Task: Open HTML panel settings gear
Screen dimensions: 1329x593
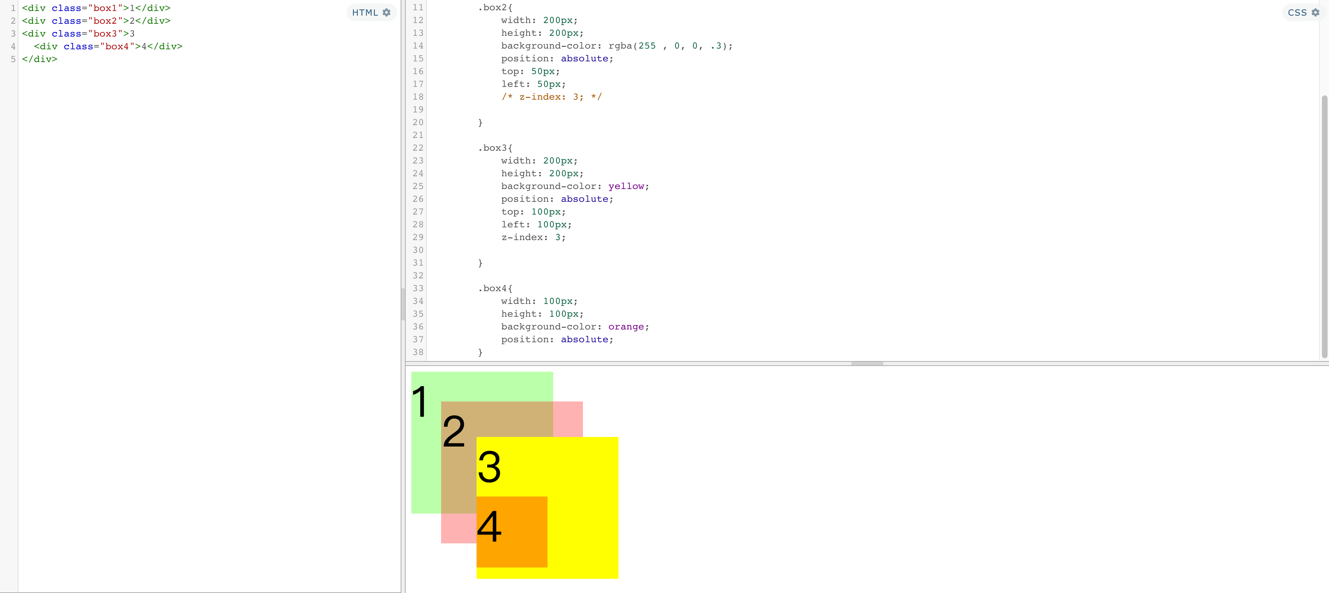Action: click(x=387, y=12)
